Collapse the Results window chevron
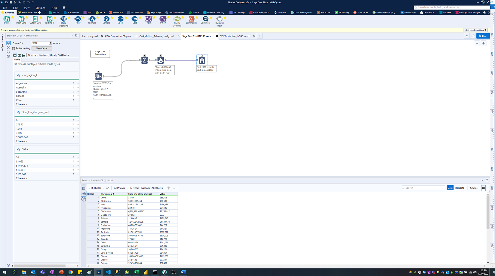This screenshot has width=495, height=276. [482, 180]
